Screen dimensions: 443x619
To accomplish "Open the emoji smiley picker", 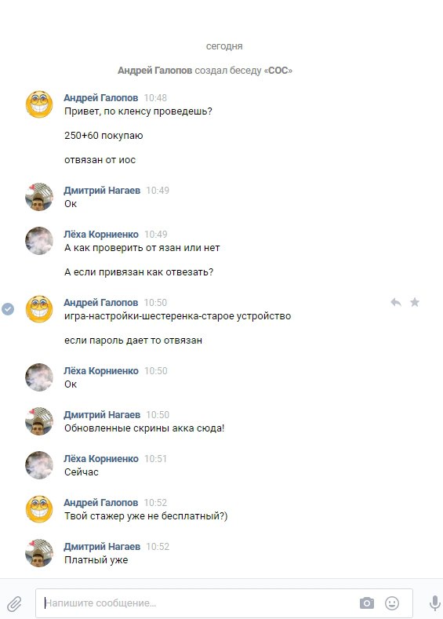I will pos(392,603).
